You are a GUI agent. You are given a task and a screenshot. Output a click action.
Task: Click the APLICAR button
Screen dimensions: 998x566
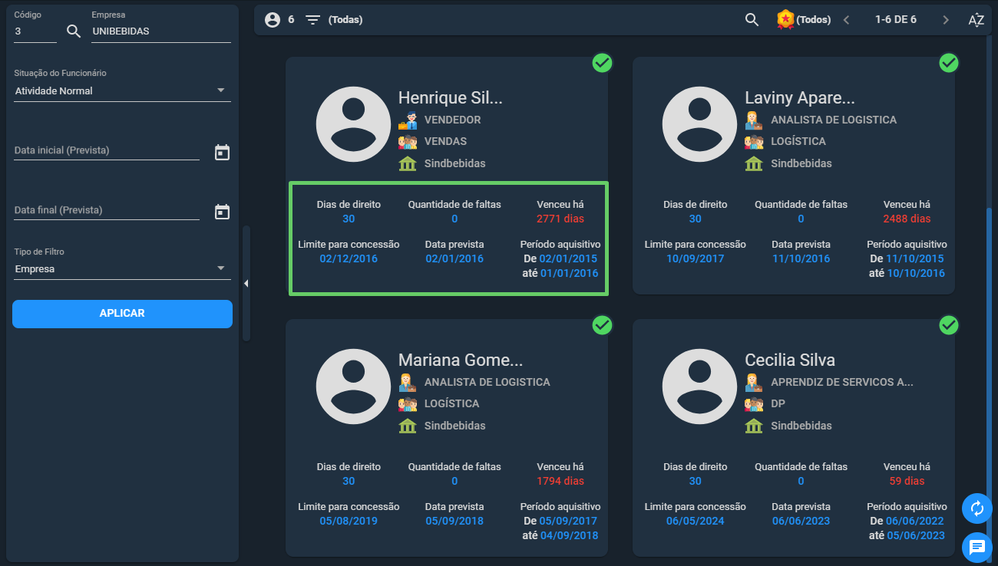click(x=122, y=314)
